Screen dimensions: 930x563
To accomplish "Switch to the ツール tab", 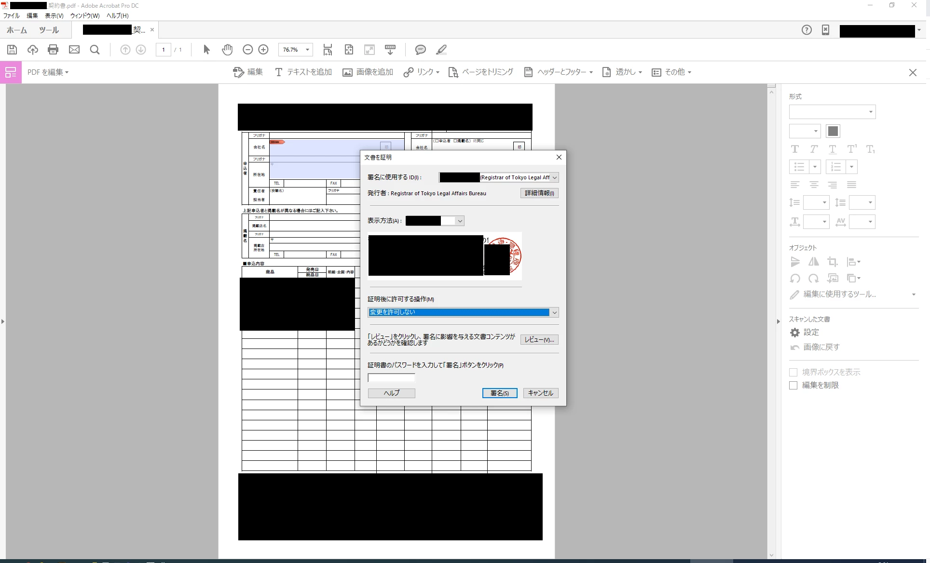I will click(49, 30).
